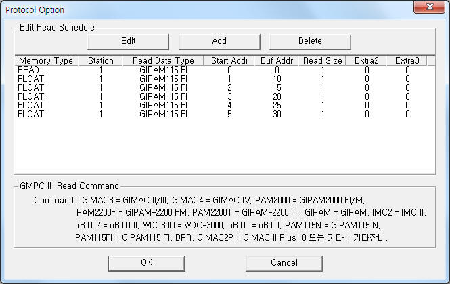Click the Extra2 column header

367,60
